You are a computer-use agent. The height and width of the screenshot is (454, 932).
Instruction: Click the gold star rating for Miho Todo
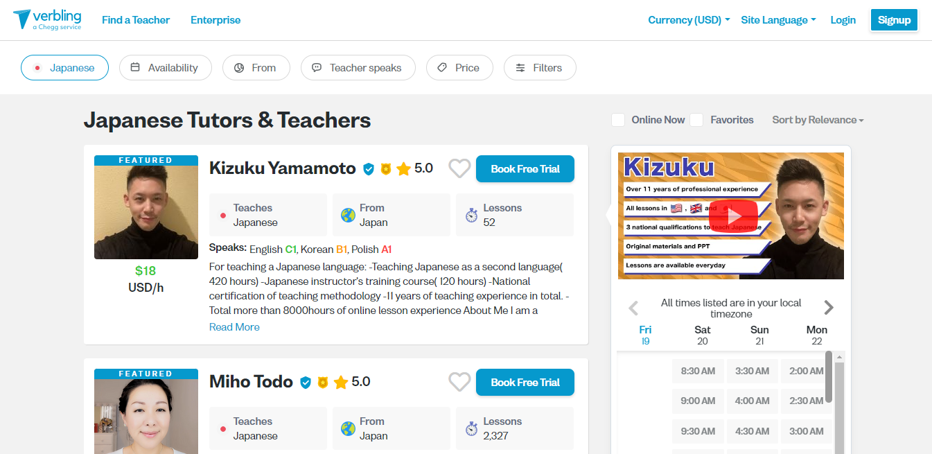pyautogui.click(x=341, y=382)
